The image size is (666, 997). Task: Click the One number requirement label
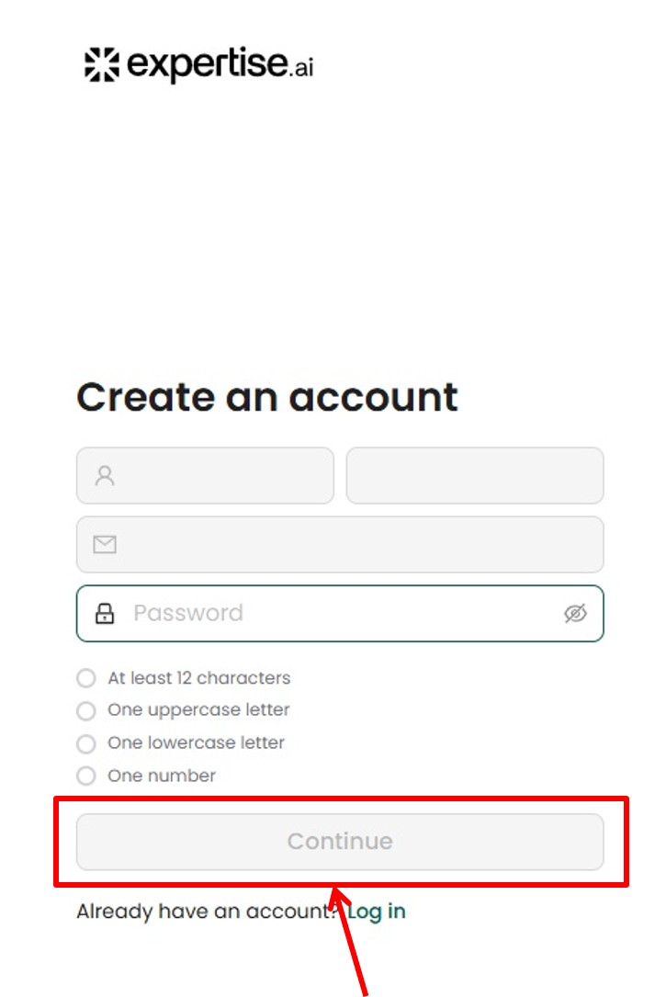[162, 776]
